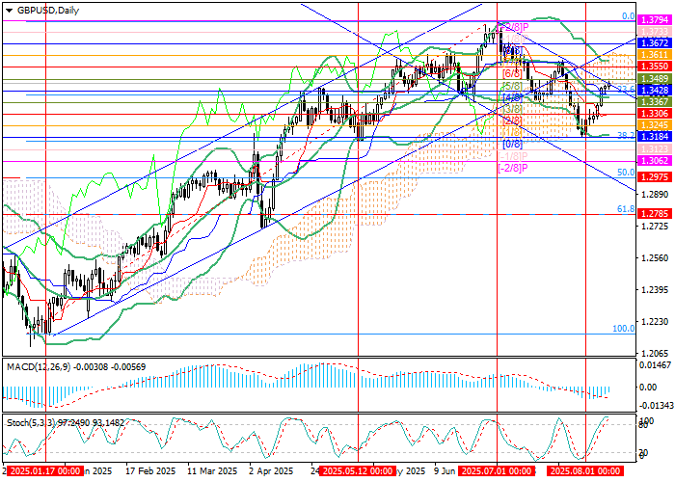
Task: Select the blue 1.3428 price label
Action: click(655, 91)
